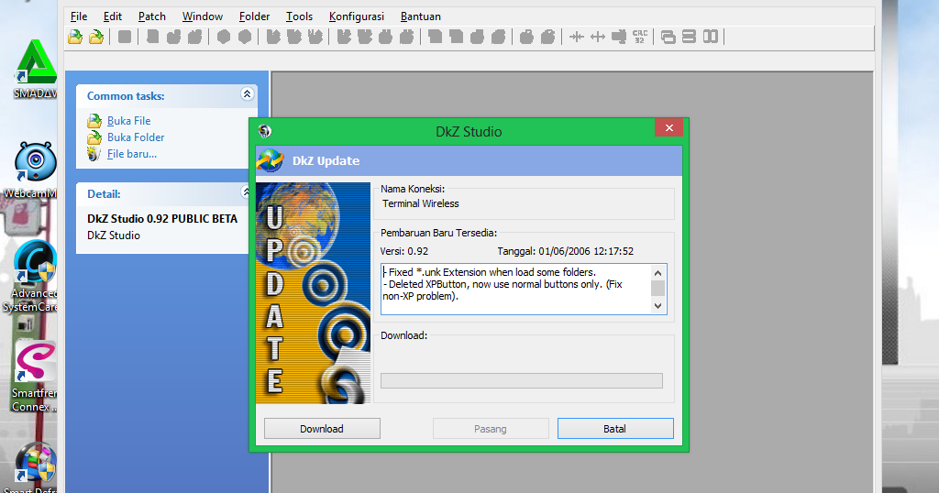Close the DkZ Studio update dialog
The height and width of the screenshot is (493, 939).
pos(668,127)
